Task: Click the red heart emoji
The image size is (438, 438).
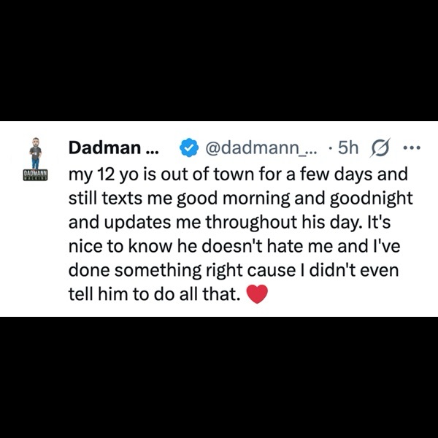Action: point(257,294)
